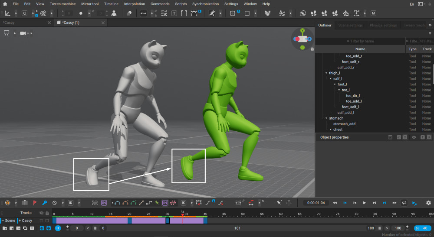
Task: Expand hidden panel tabs with double chevron
Action: point(430,25)
